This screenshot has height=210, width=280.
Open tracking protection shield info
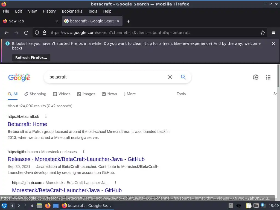coord(37,33)
